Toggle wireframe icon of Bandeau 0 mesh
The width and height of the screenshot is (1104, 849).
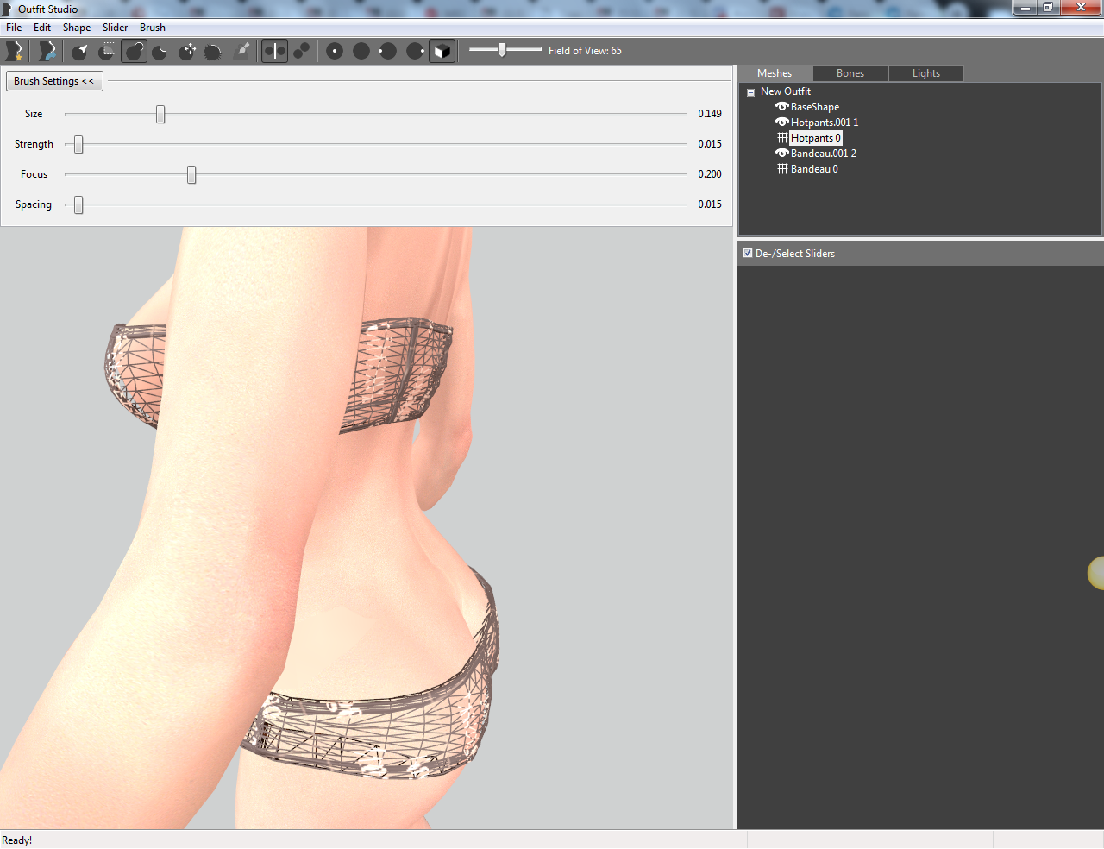pos(782,169)
